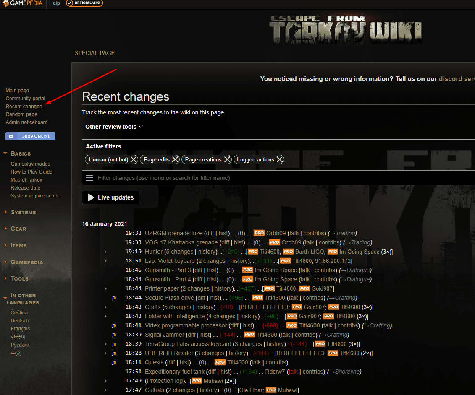Open UZRGM grenade fuze page

pos(173,233)
